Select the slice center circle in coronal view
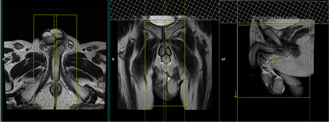This screenshot has width=329, height=122. [165, 64]
